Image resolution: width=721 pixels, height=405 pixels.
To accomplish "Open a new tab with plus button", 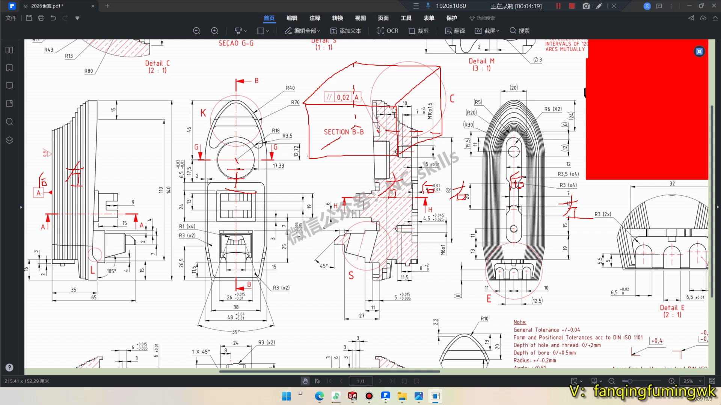I will [107, 6].
